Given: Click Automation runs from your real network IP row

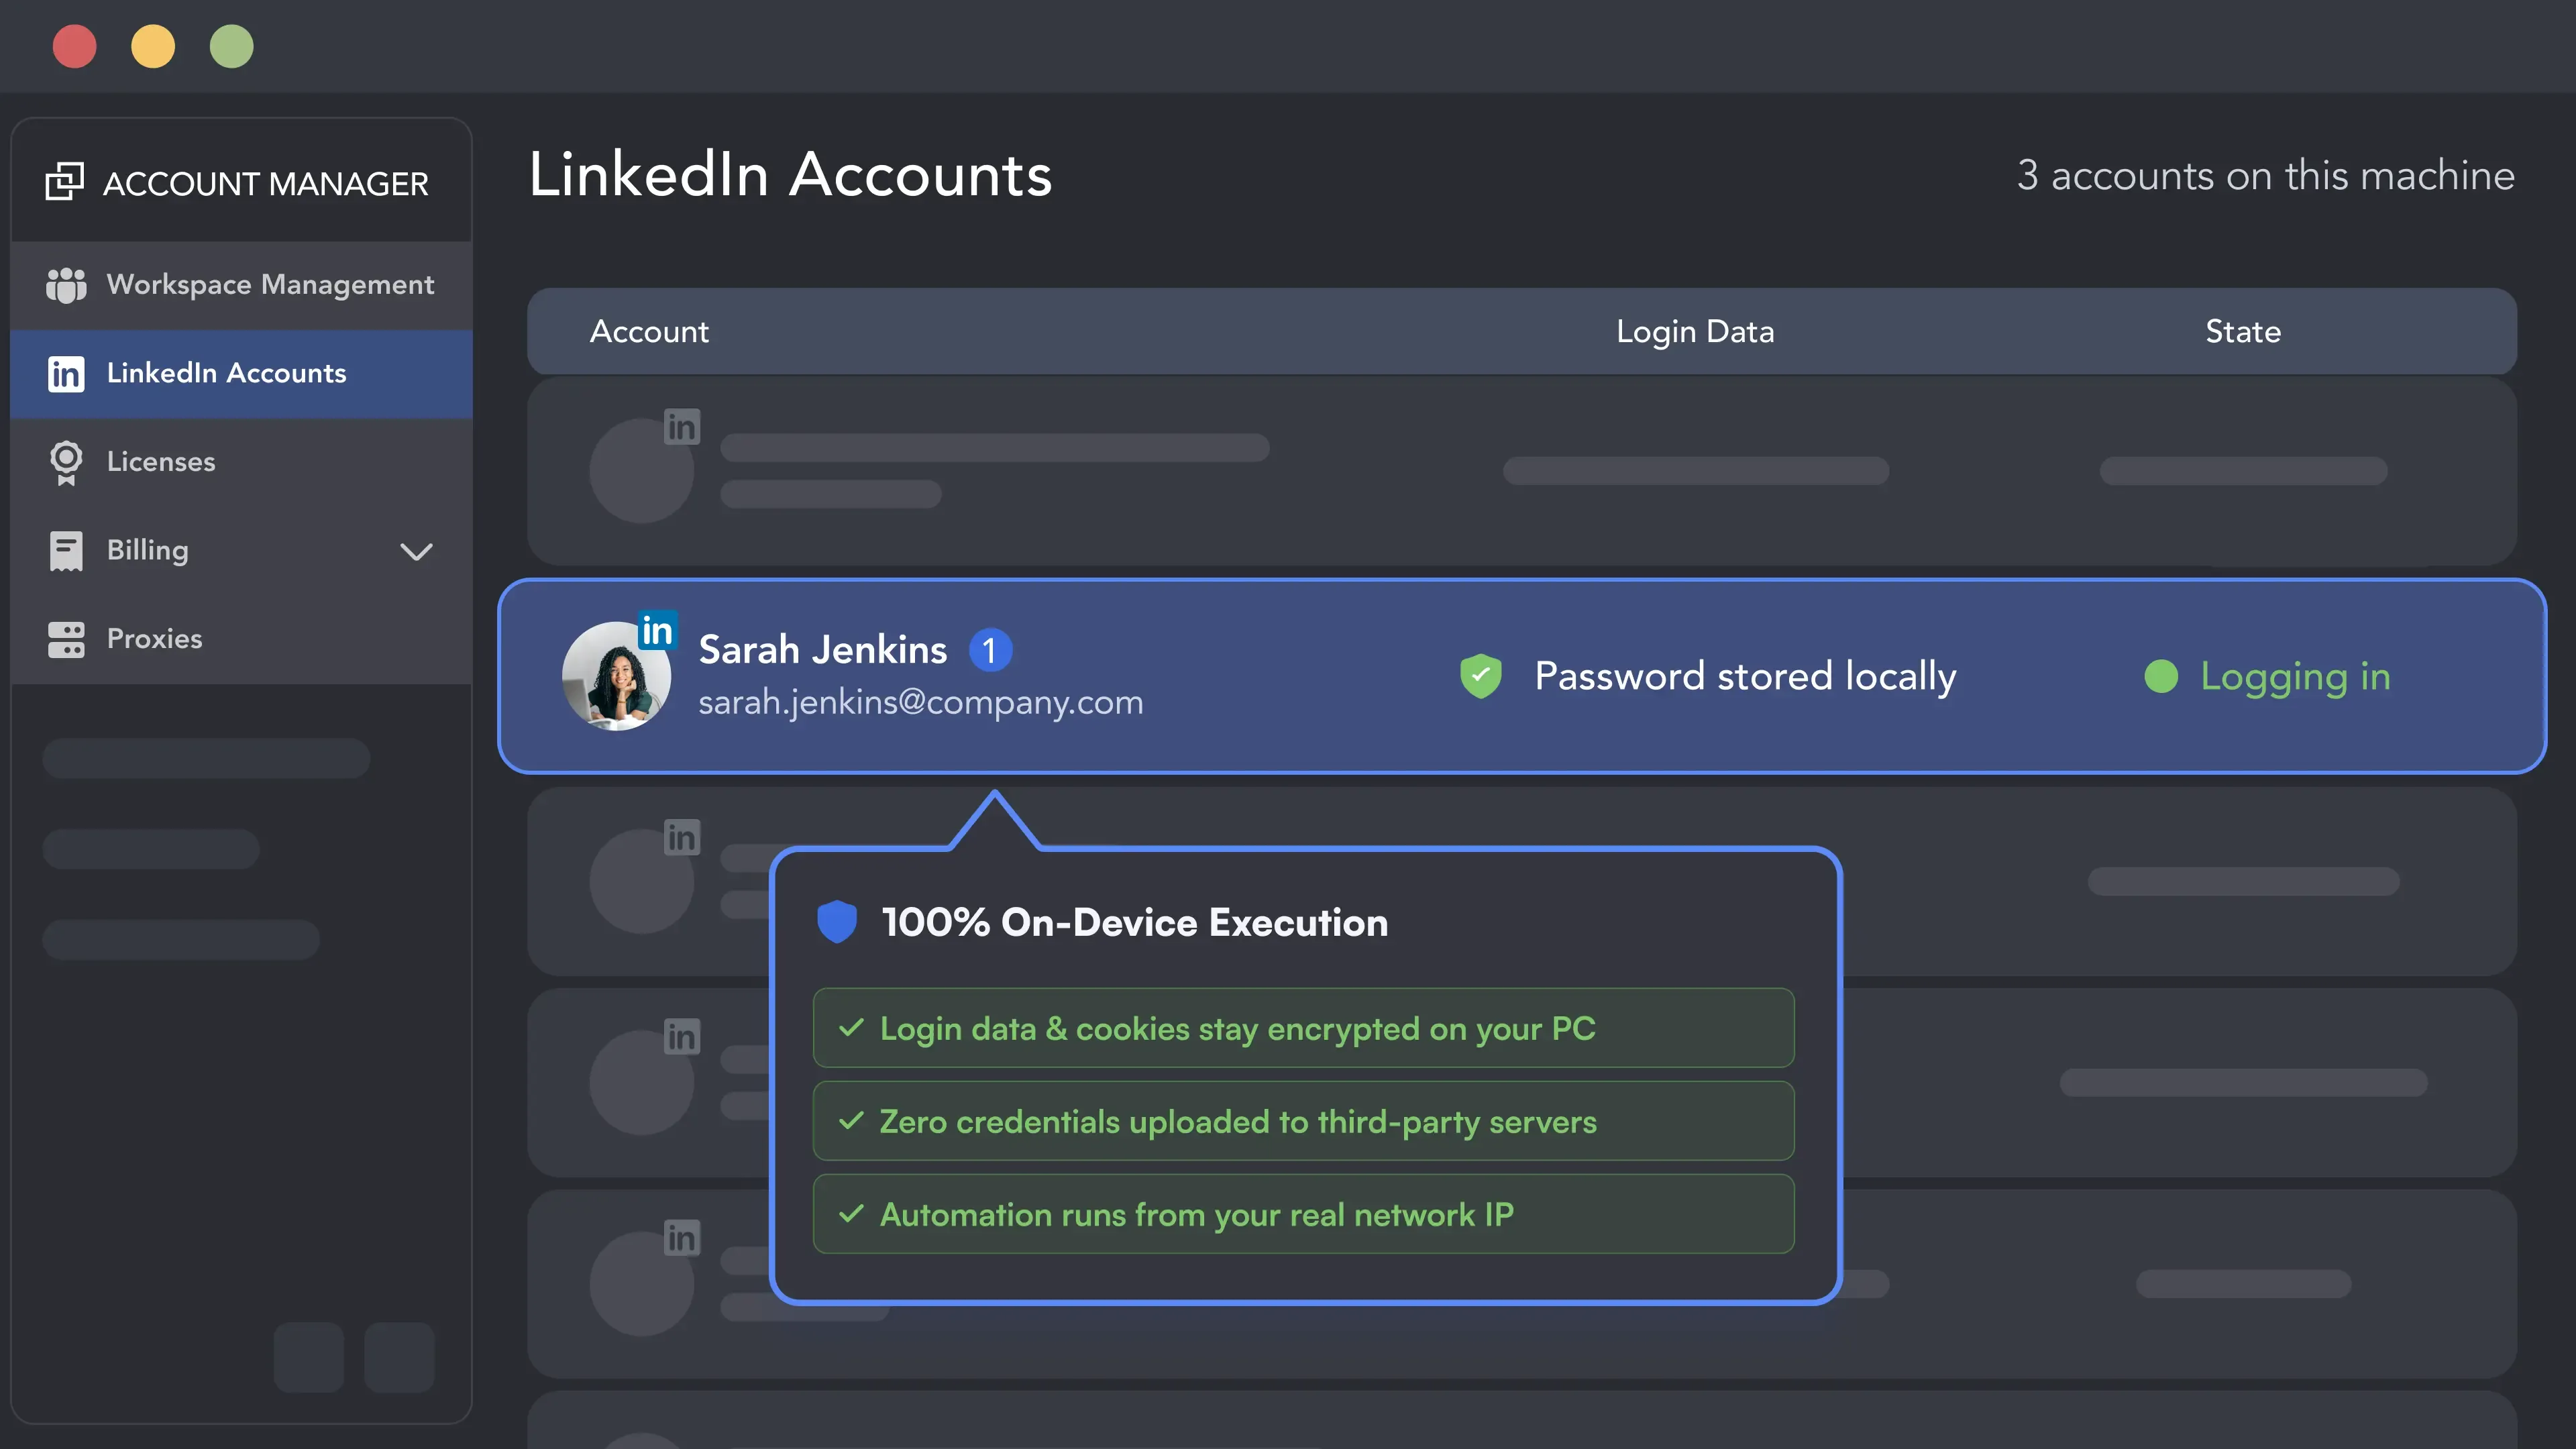Looking at the screenshot, I should (x=1303, y=1214).
